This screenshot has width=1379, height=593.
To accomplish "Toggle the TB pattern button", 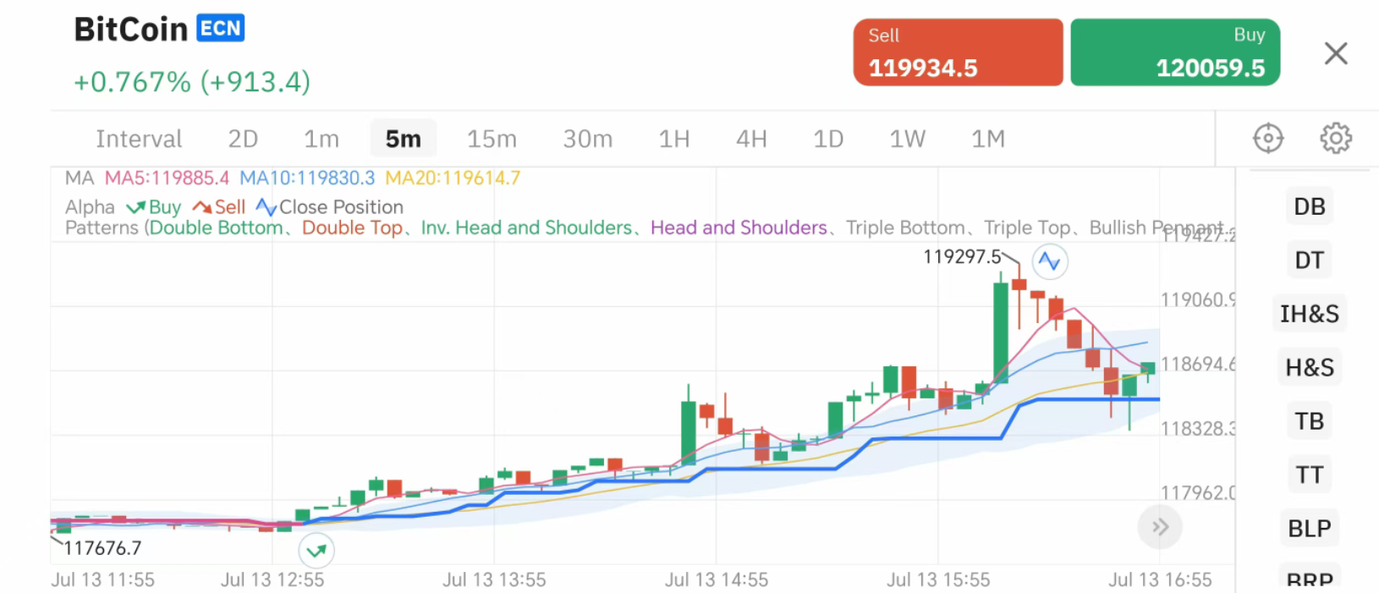I will tap(1309, 420).
